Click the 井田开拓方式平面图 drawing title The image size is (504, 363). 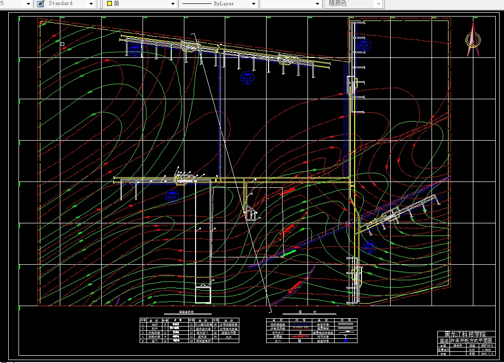pos(471,341)
